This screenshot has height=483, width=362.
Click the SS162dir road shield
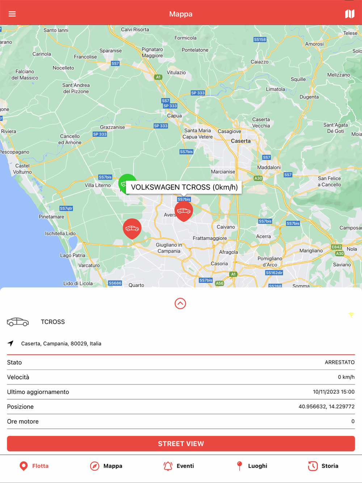(274, 273)
